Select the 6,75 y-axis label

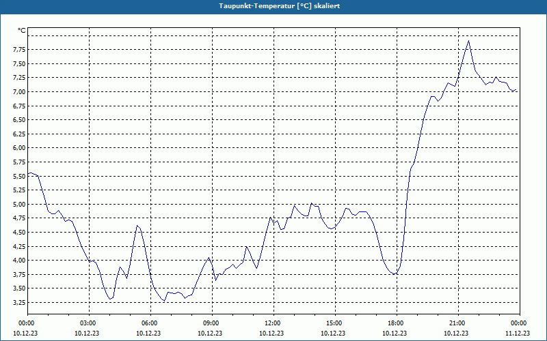coord(19,106)
